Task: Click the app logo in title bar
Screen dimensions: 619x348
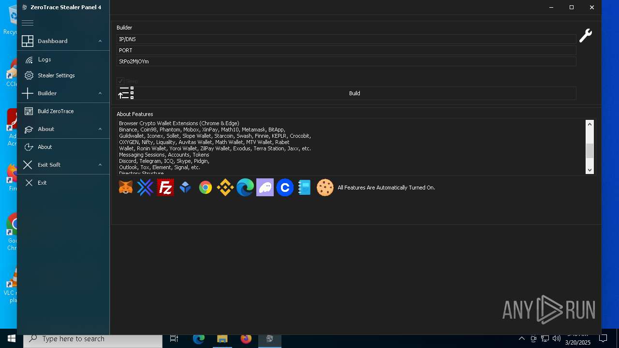Action: [x=25, y=7]
